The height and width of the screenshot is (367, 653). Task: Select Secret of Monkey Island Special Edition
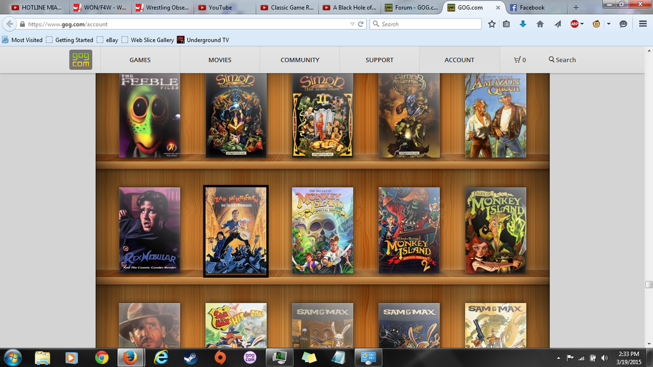tap(323, 231)
